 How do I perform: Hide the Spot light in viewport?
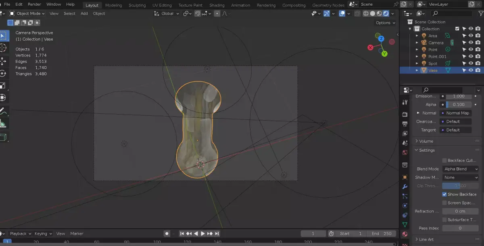click(471, 63)
